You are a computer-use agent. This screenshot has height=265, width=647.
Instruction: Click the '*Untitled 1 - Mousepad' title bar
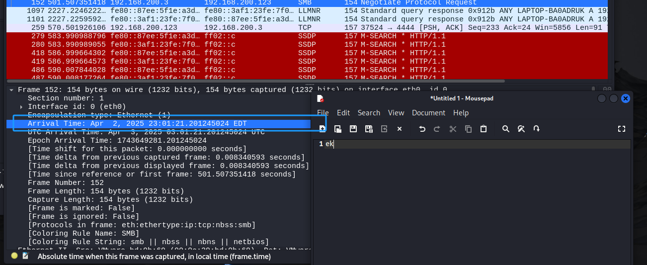click(x=462, y=98)
